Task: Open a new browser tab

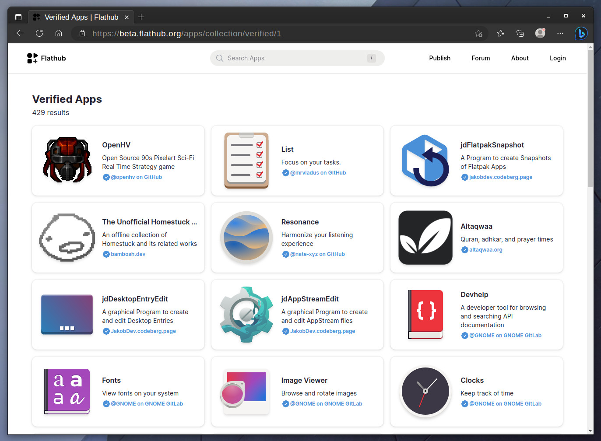Action: click(x=141, y=17)
